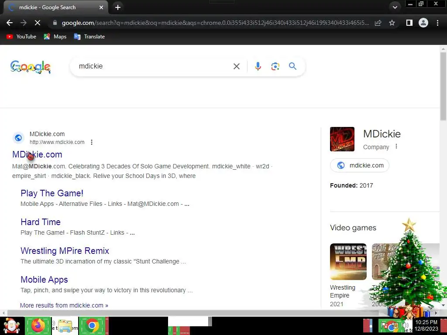Viewport: 447px width, 335px height.
Task: Open the Play The Game! sitelink
Action: pos(52,193)
